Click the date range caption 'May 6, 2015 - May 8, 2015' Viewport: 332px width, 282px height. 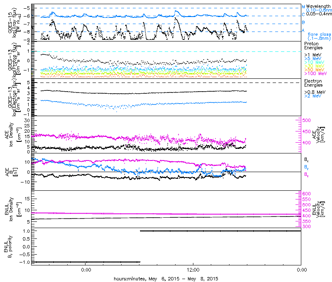coord(183,279)
